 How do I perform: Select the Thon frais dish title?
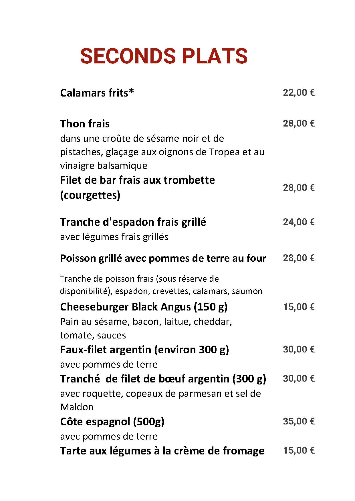[85, 124]
